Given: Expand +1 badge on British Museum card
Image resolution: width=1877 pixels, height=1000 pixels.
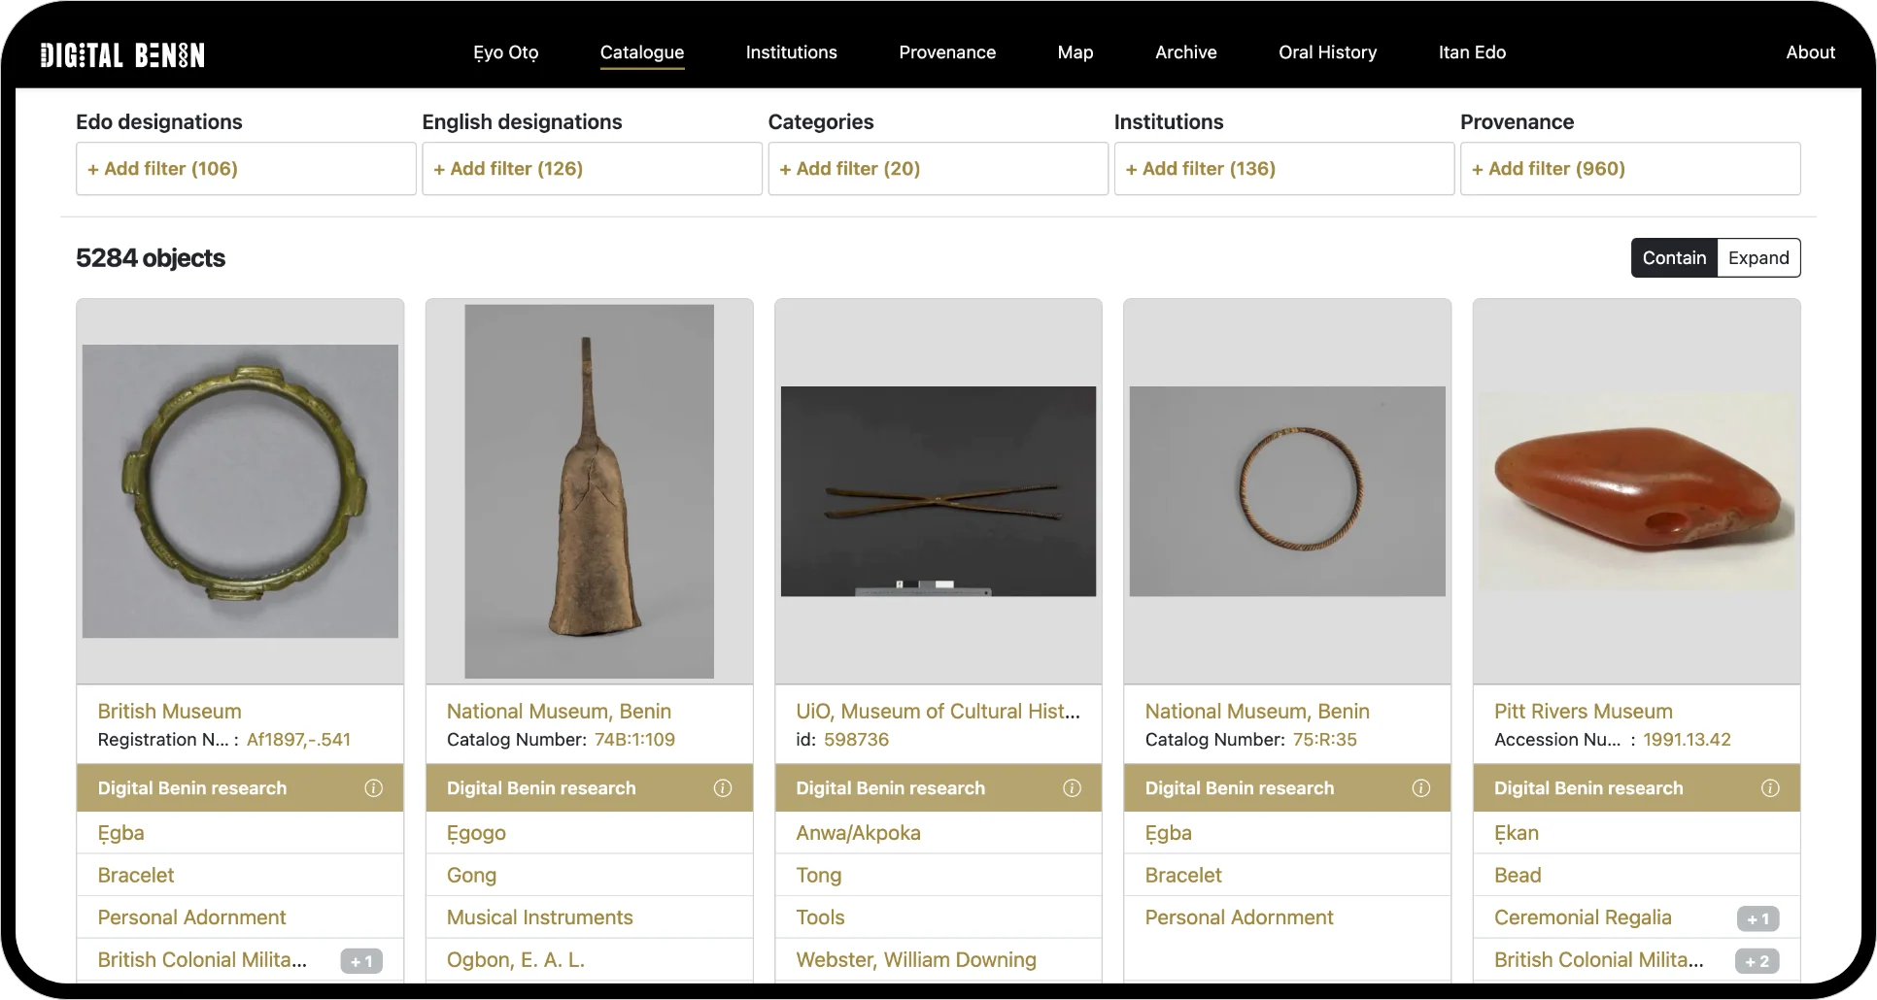Looking at the screenshot, I should point(361,961).
